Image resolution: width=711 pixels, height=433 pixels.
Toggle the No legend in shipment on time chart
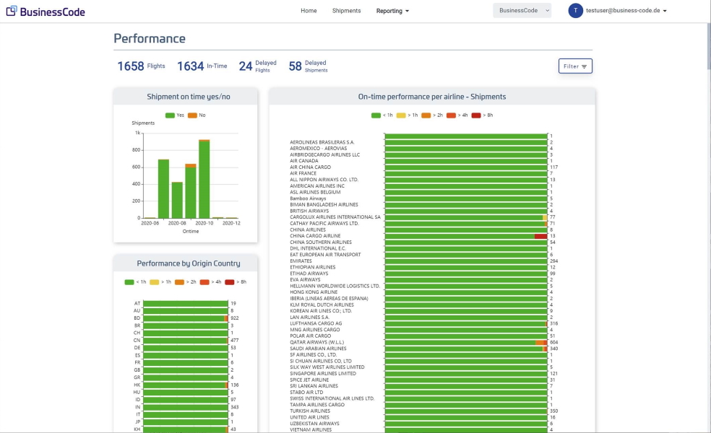coord(197,115)
